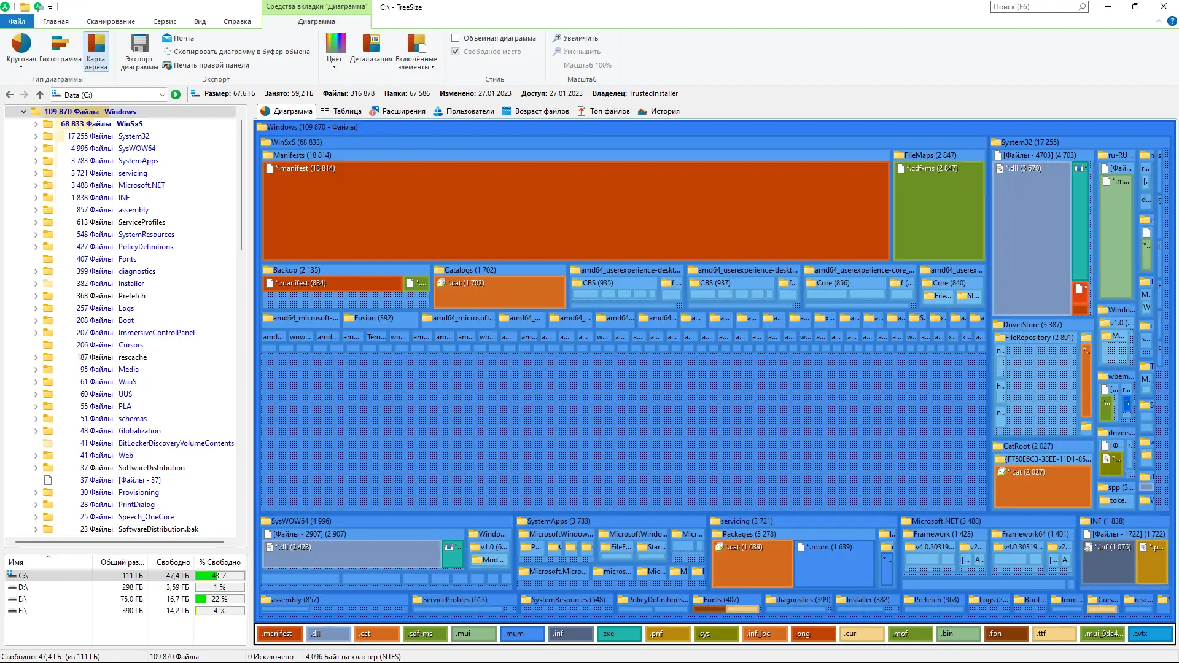Toggle the Свободное место checkbox

click(456, 52)
